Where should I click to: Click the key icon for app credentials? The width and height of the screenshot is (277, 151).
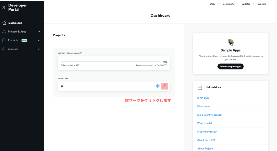164,86
